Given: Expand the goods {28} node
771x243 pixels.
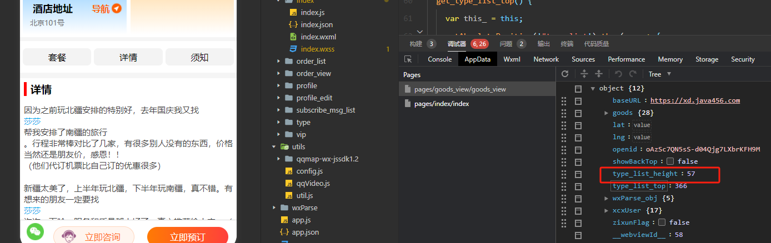Looking at the screenshot, I should tap(607, 113).
